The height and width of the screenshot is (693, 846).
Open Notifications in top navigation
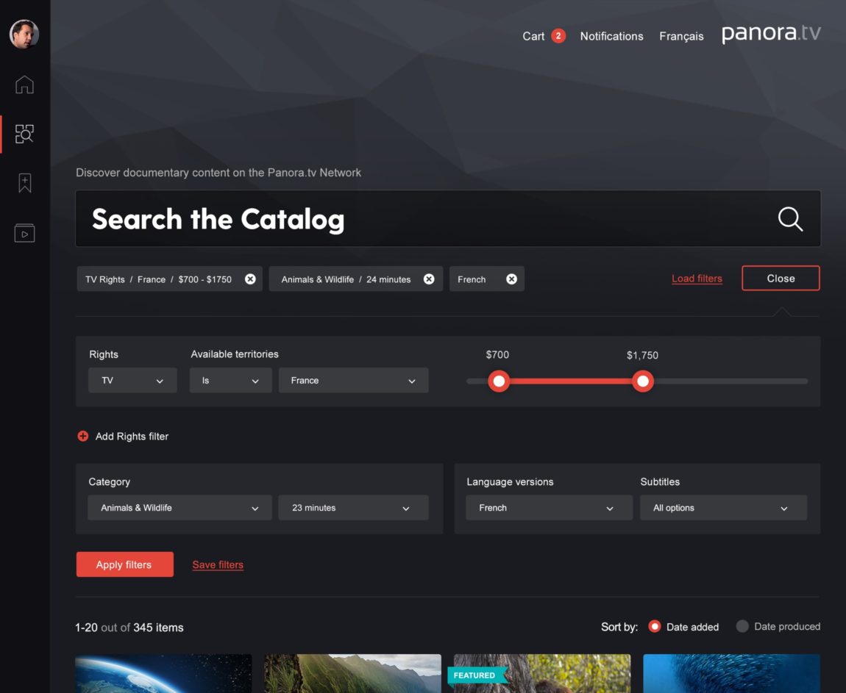(611, 36)
